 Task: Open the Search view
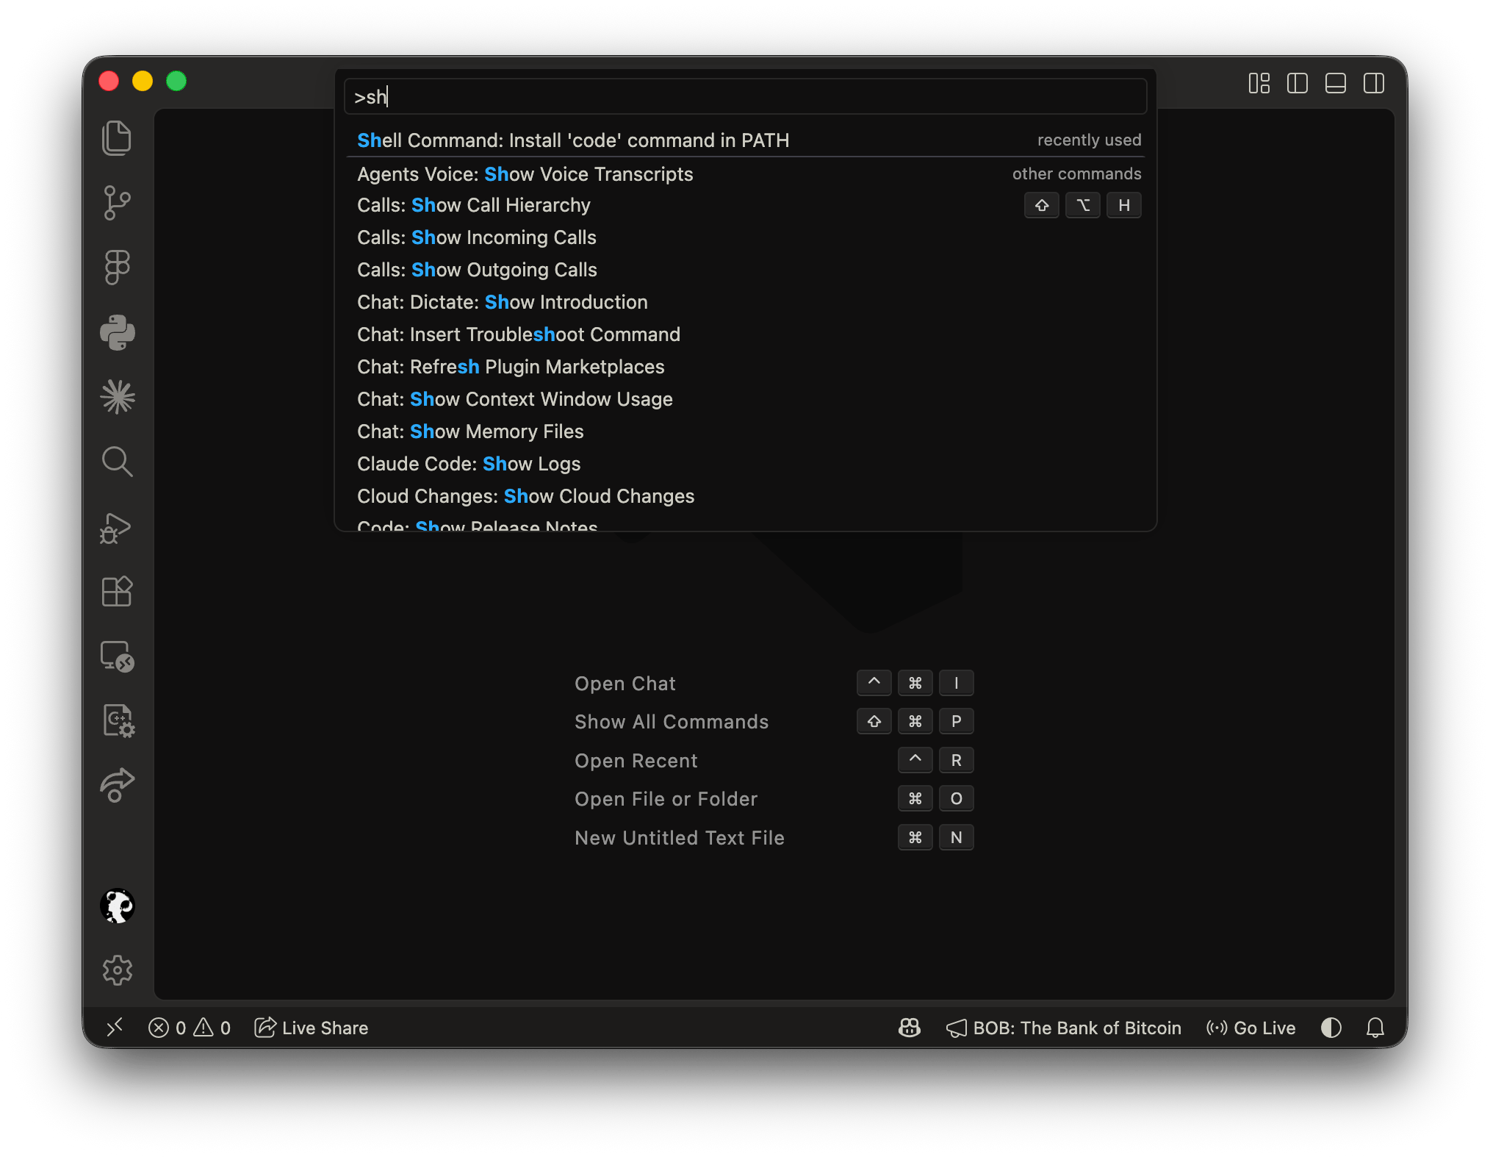(117, 462)
